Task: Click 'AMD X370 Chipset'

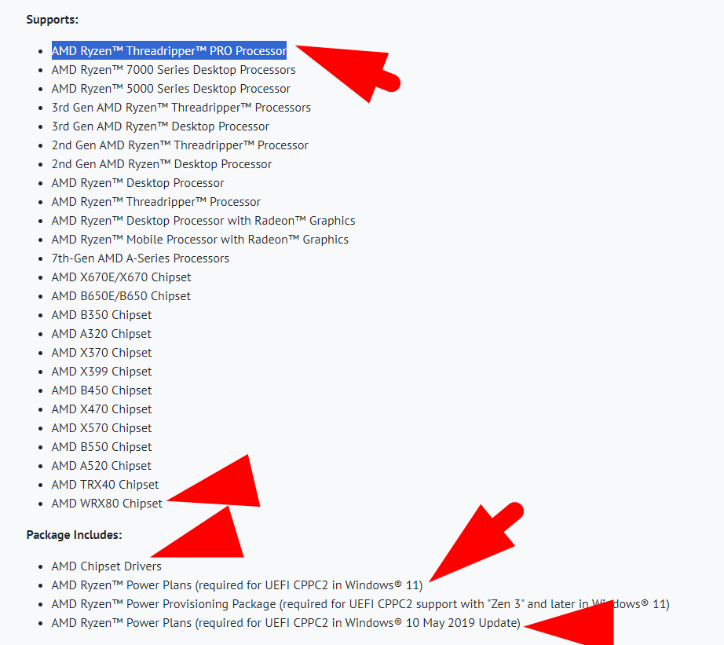Action: tap(101, 353)
